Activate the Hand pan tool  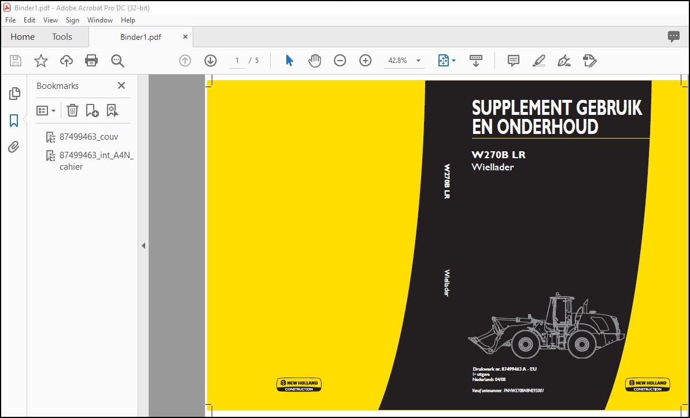(x=315, y=61)
